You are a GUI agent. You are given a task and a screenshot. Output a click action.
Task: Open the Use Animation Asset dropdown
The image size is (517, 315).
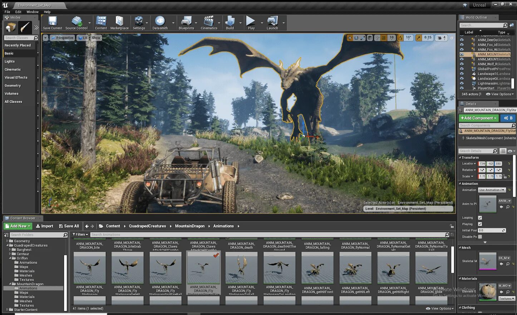coord(492,190)
